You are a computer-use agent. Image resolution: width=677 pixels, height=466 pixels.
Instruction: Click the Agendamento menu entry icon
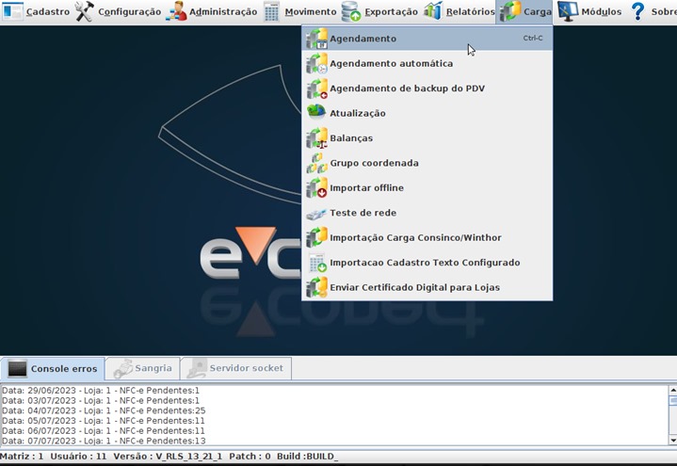tap(316, 39)
